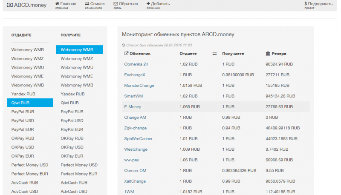Open the E-Money exchanger link

[x=133, y=106]
